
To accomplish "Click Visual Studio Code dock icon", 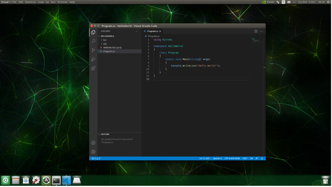I will [x=66, y=181].
